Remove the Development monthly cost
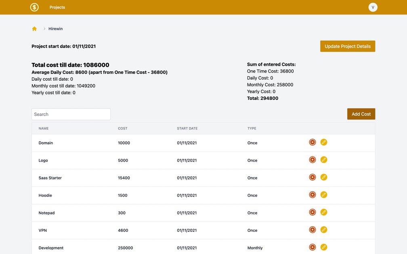 312,247
